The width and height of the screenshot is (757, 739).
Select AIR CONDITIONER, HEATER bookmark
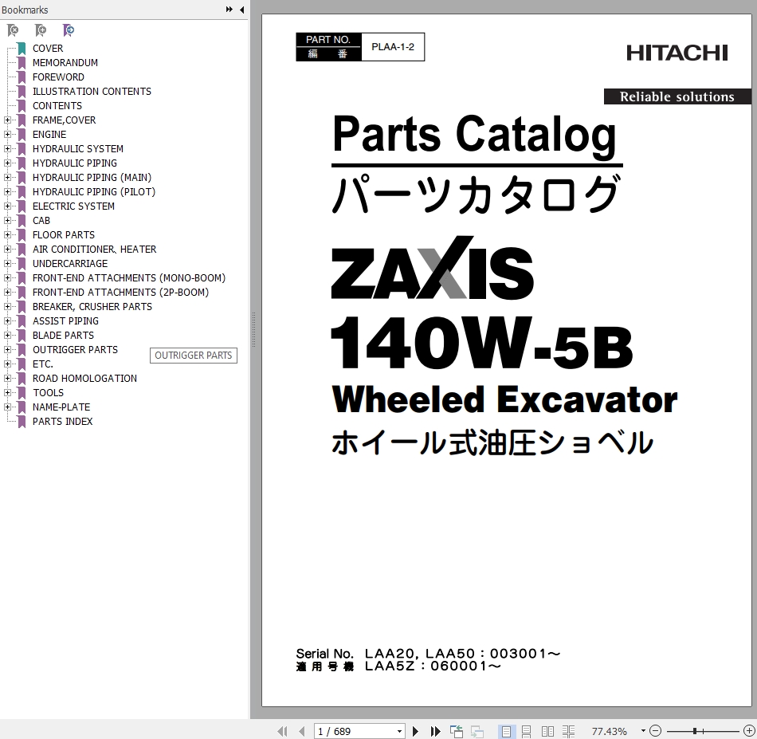pyautogui.click(x=95, y=250)
